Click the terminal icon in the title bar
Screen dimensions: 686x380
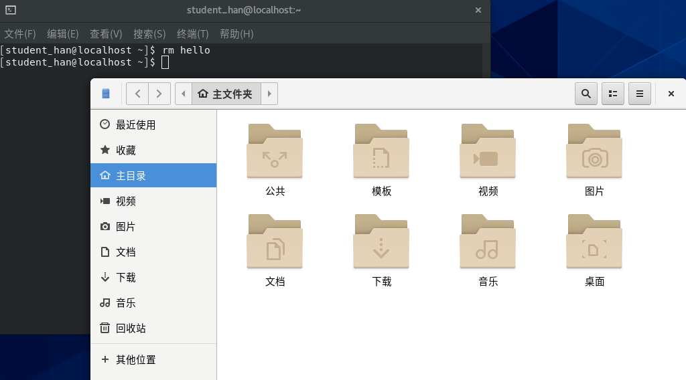tap(11, 10)
